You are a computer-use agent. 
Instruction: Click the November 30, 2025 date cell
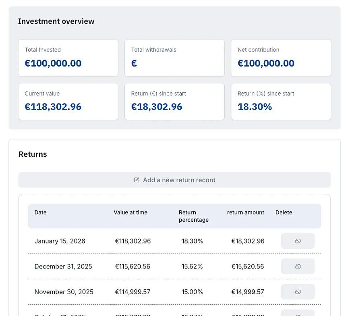(64, 292)
